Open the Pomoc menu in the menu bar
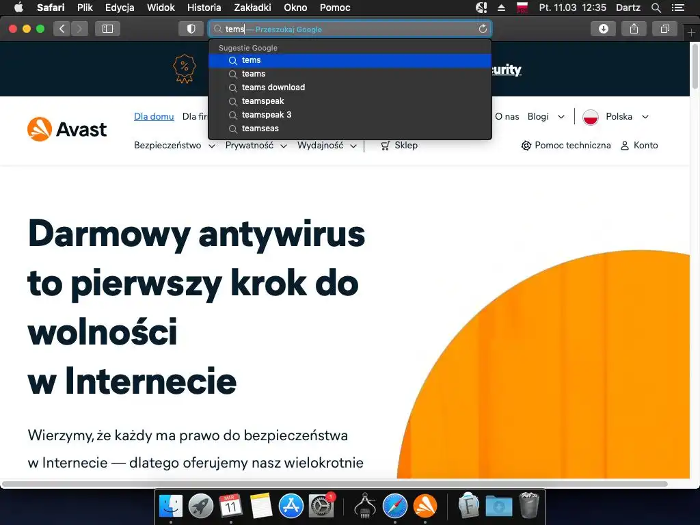Viewport: 700px width, 525px height. point(335,7)
